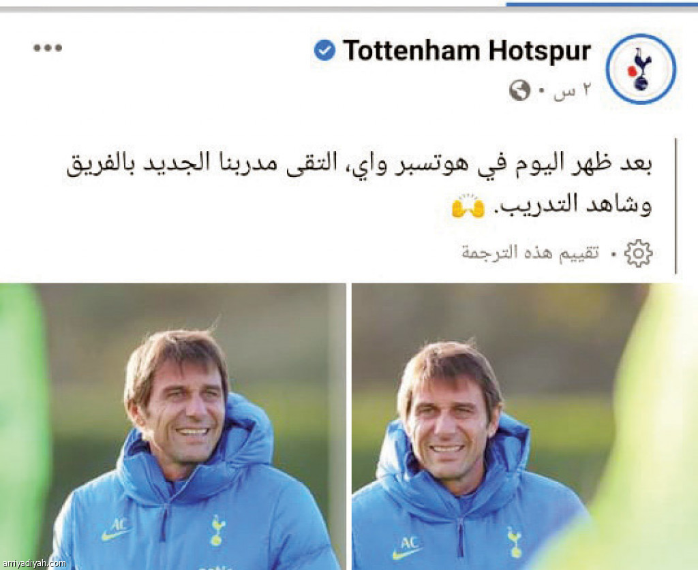Click the Tottenham Hotspur profile picture
Screen dimensions: 698x570
tap(641, 69)
